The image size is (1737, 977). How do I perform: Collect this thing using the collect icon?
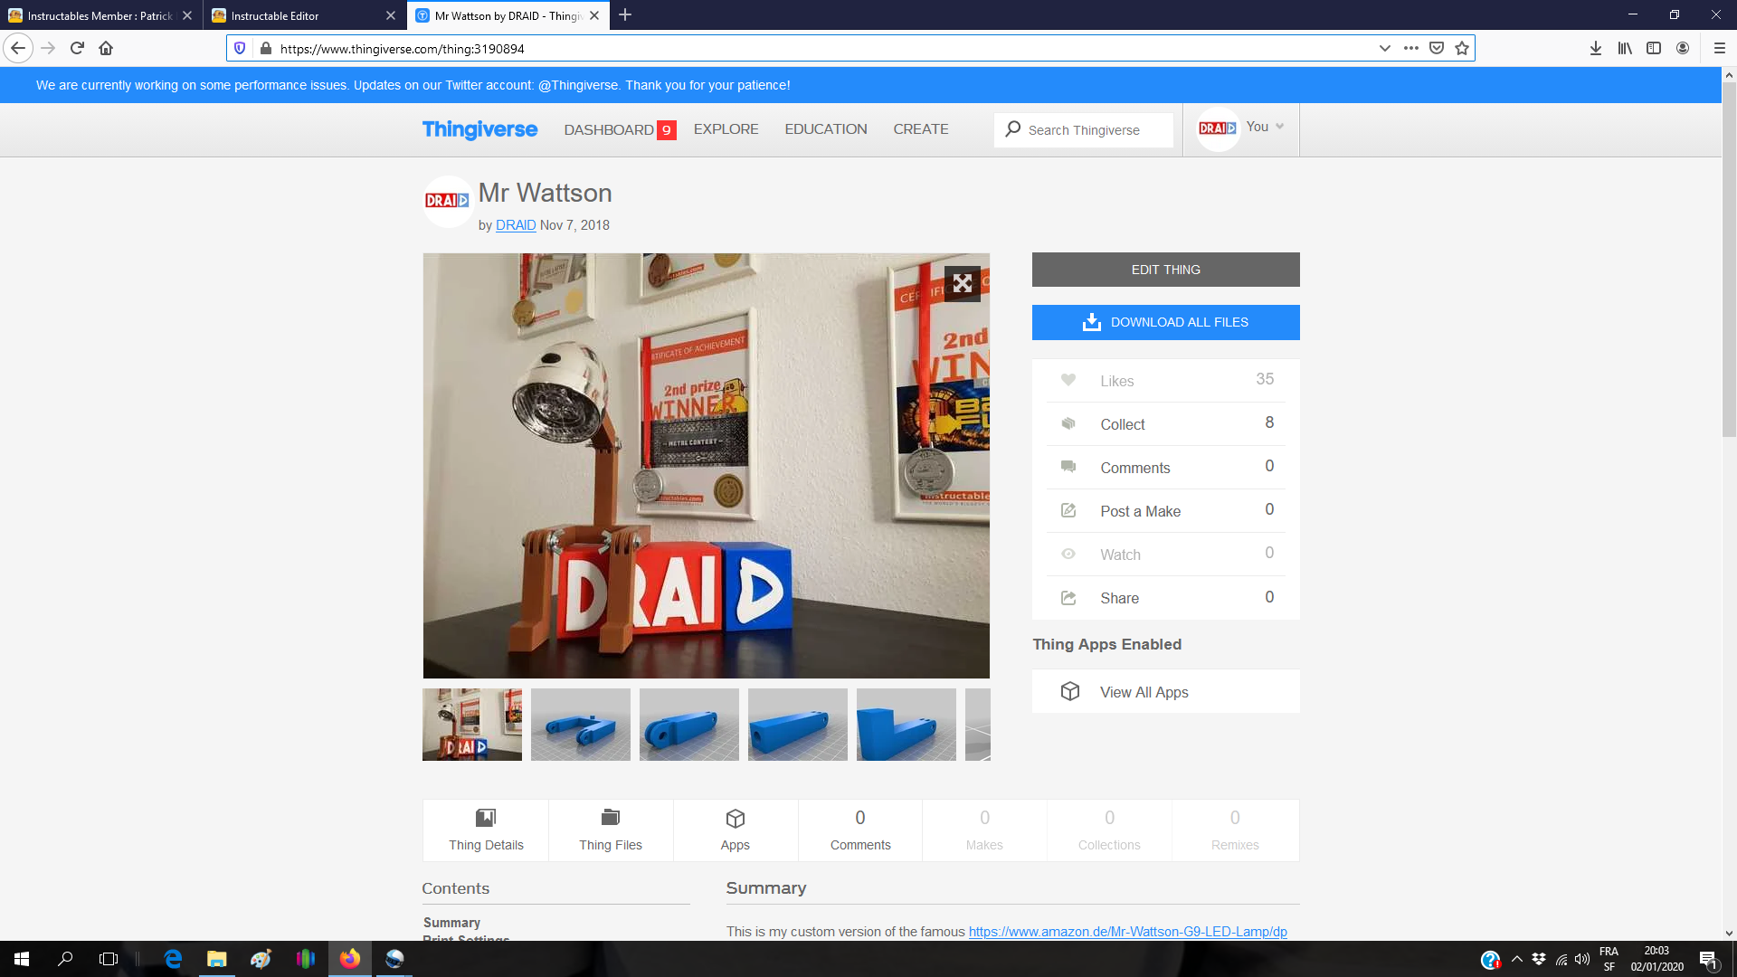tap(1068, 423)
